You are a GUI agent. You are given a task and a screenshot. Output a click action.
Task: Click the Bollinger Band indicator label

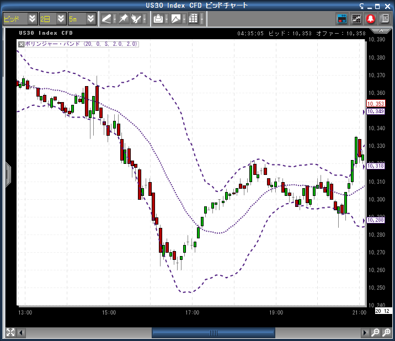point(81,44)
